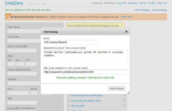Edit the lookup Name field

click(x=70, y=42)
